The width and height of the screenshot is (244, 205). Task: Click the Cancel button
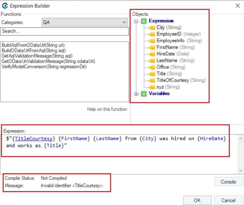pyautogui.click(x=228, y=200)
